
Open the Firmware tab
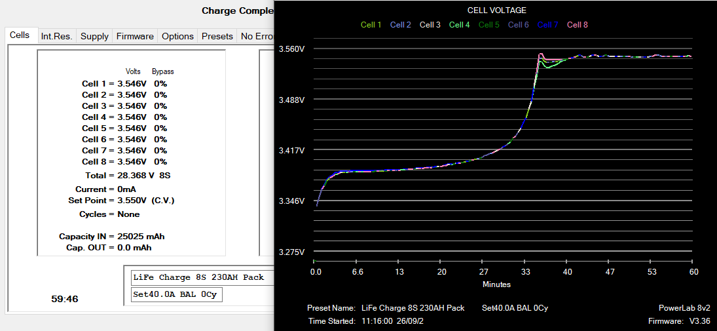[x=135, y=36]
